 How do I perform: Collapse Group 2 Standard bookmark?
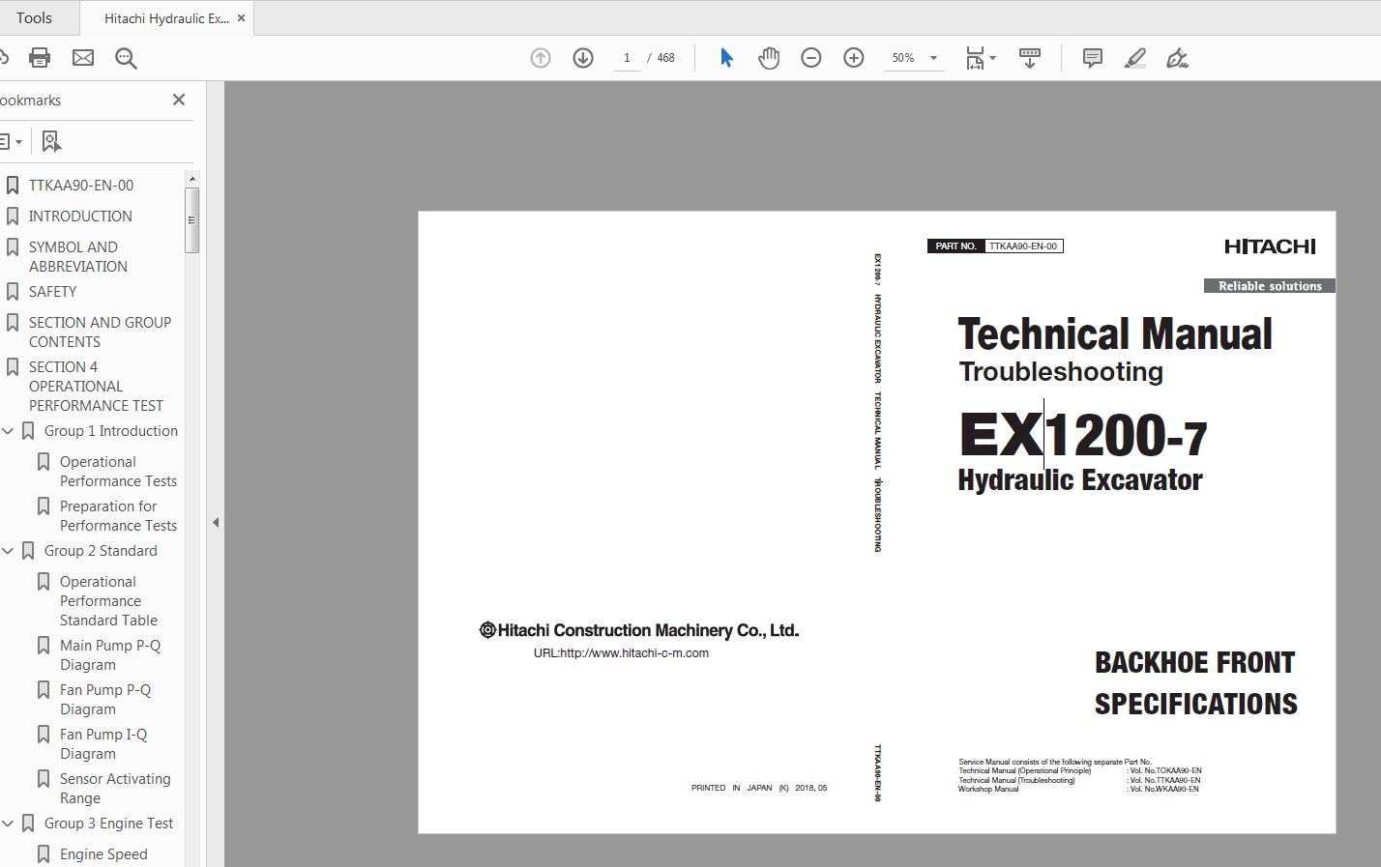[8, 551]
